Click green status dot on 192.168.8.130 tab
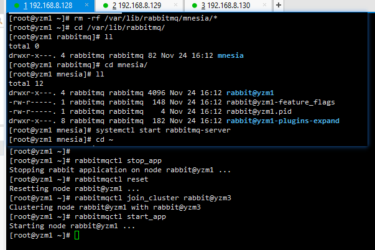Viewport: 375px width, 250px height. 195,6
